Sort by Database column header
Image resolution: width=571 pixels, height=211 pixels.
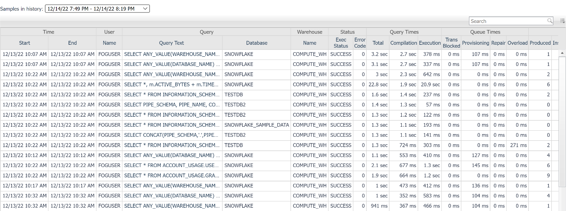coord(256,43)
